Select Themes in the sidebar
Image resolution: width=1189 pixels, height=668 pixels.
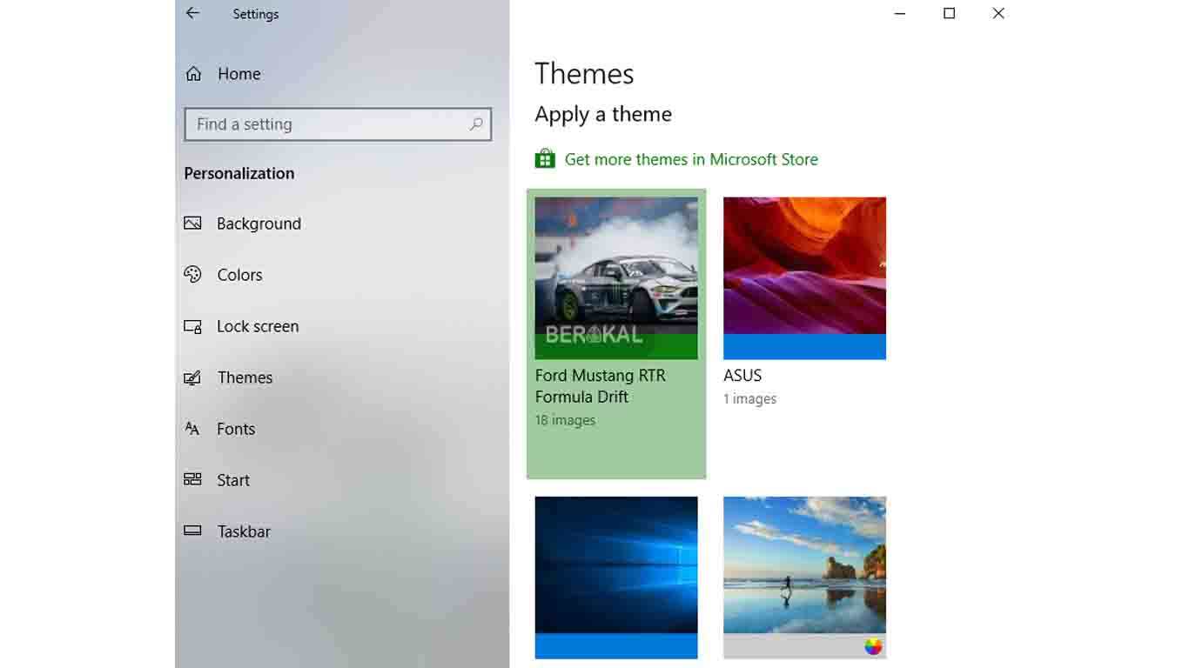245,377
